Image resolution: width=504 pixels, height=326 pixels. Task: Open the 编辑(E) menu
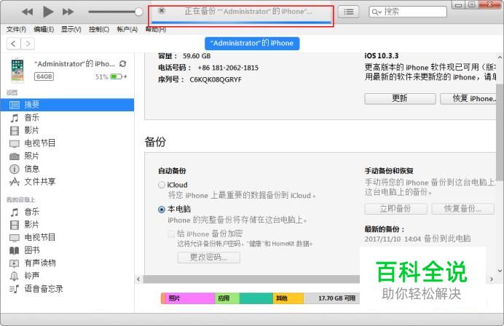point(44,30)
